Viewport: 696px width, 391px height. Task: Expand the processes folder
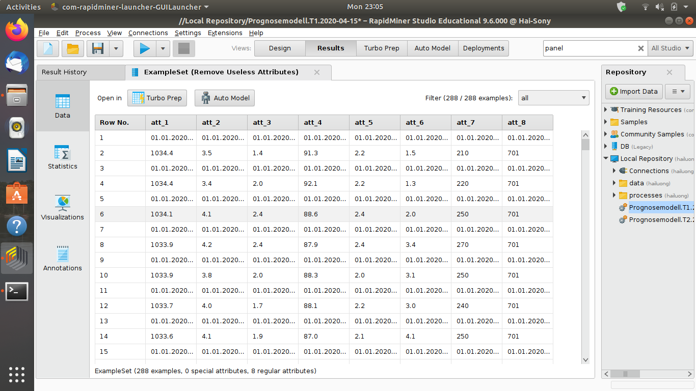click(614, 195)
